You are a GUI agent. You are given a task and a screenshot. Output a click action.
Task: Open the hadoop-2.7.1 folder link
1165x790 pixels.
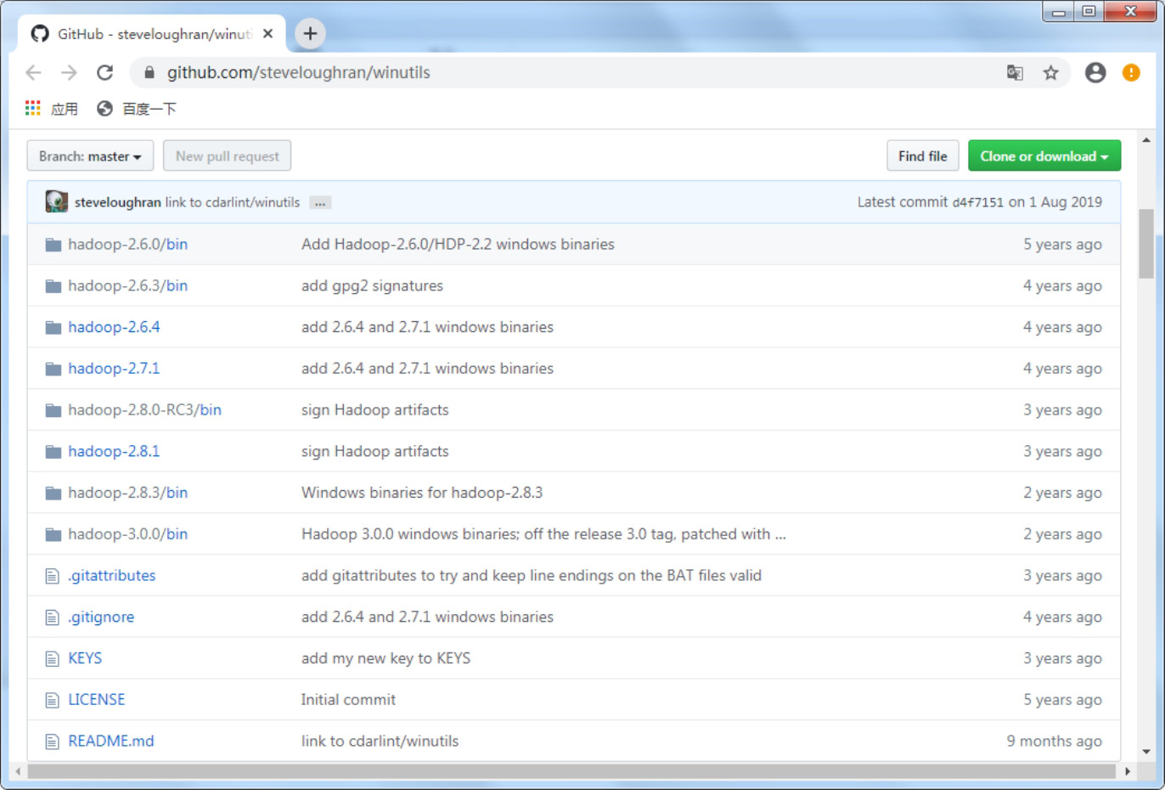coord(114,369)
